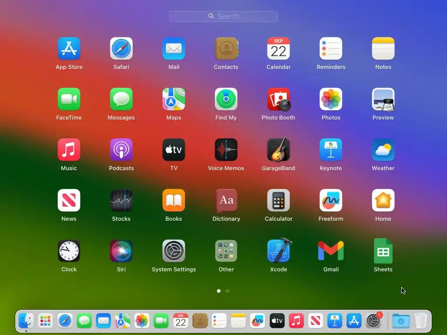Launch Calculator

279,200
